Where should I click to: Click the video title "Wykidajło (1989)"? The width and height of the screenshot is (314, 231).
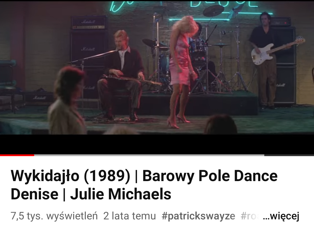(x=70, y=176)
